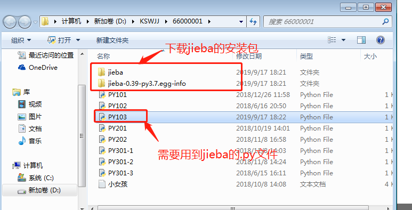Change view using the view icon
This screenshot has height=210, width=412.
332,40
